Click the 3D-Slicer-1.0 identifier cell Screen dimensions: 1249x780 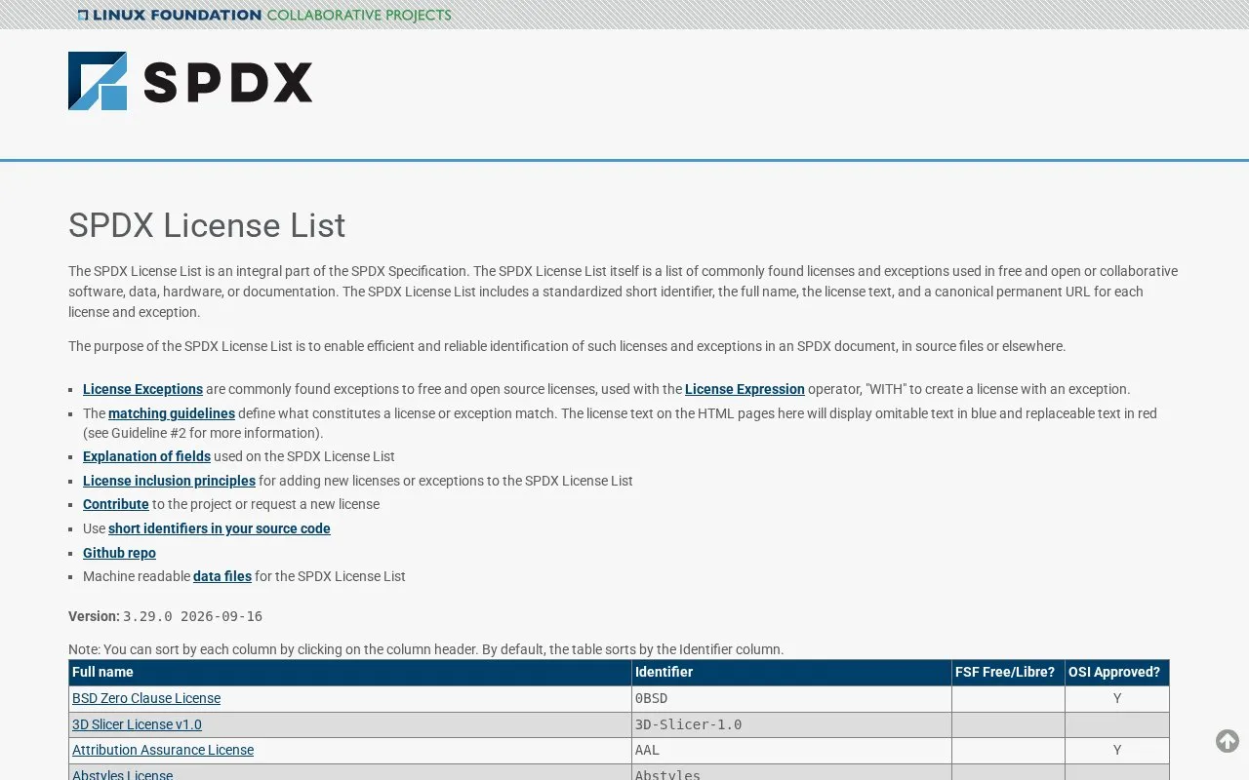pos(791,724)
